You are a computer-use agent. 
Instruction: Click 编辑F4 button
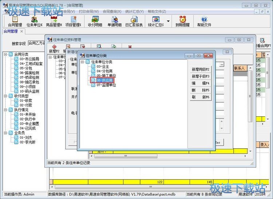(x=201, y=83)
